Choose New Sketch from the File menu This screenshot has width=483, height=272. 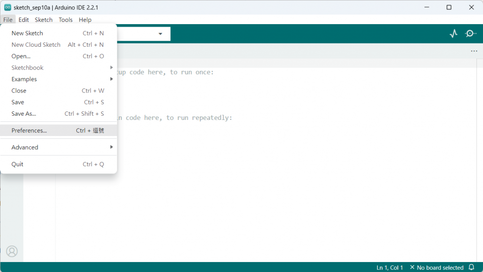coord(58,33)
